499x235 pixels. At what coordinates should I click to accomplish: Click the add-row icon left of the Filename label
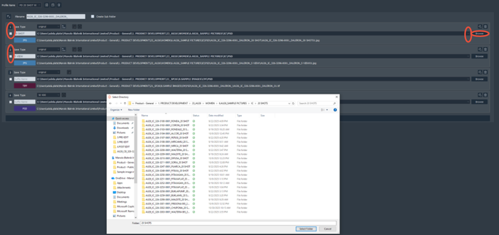[9, 17]
